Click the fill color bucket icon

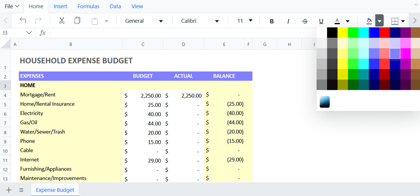(x=369, y=21)
